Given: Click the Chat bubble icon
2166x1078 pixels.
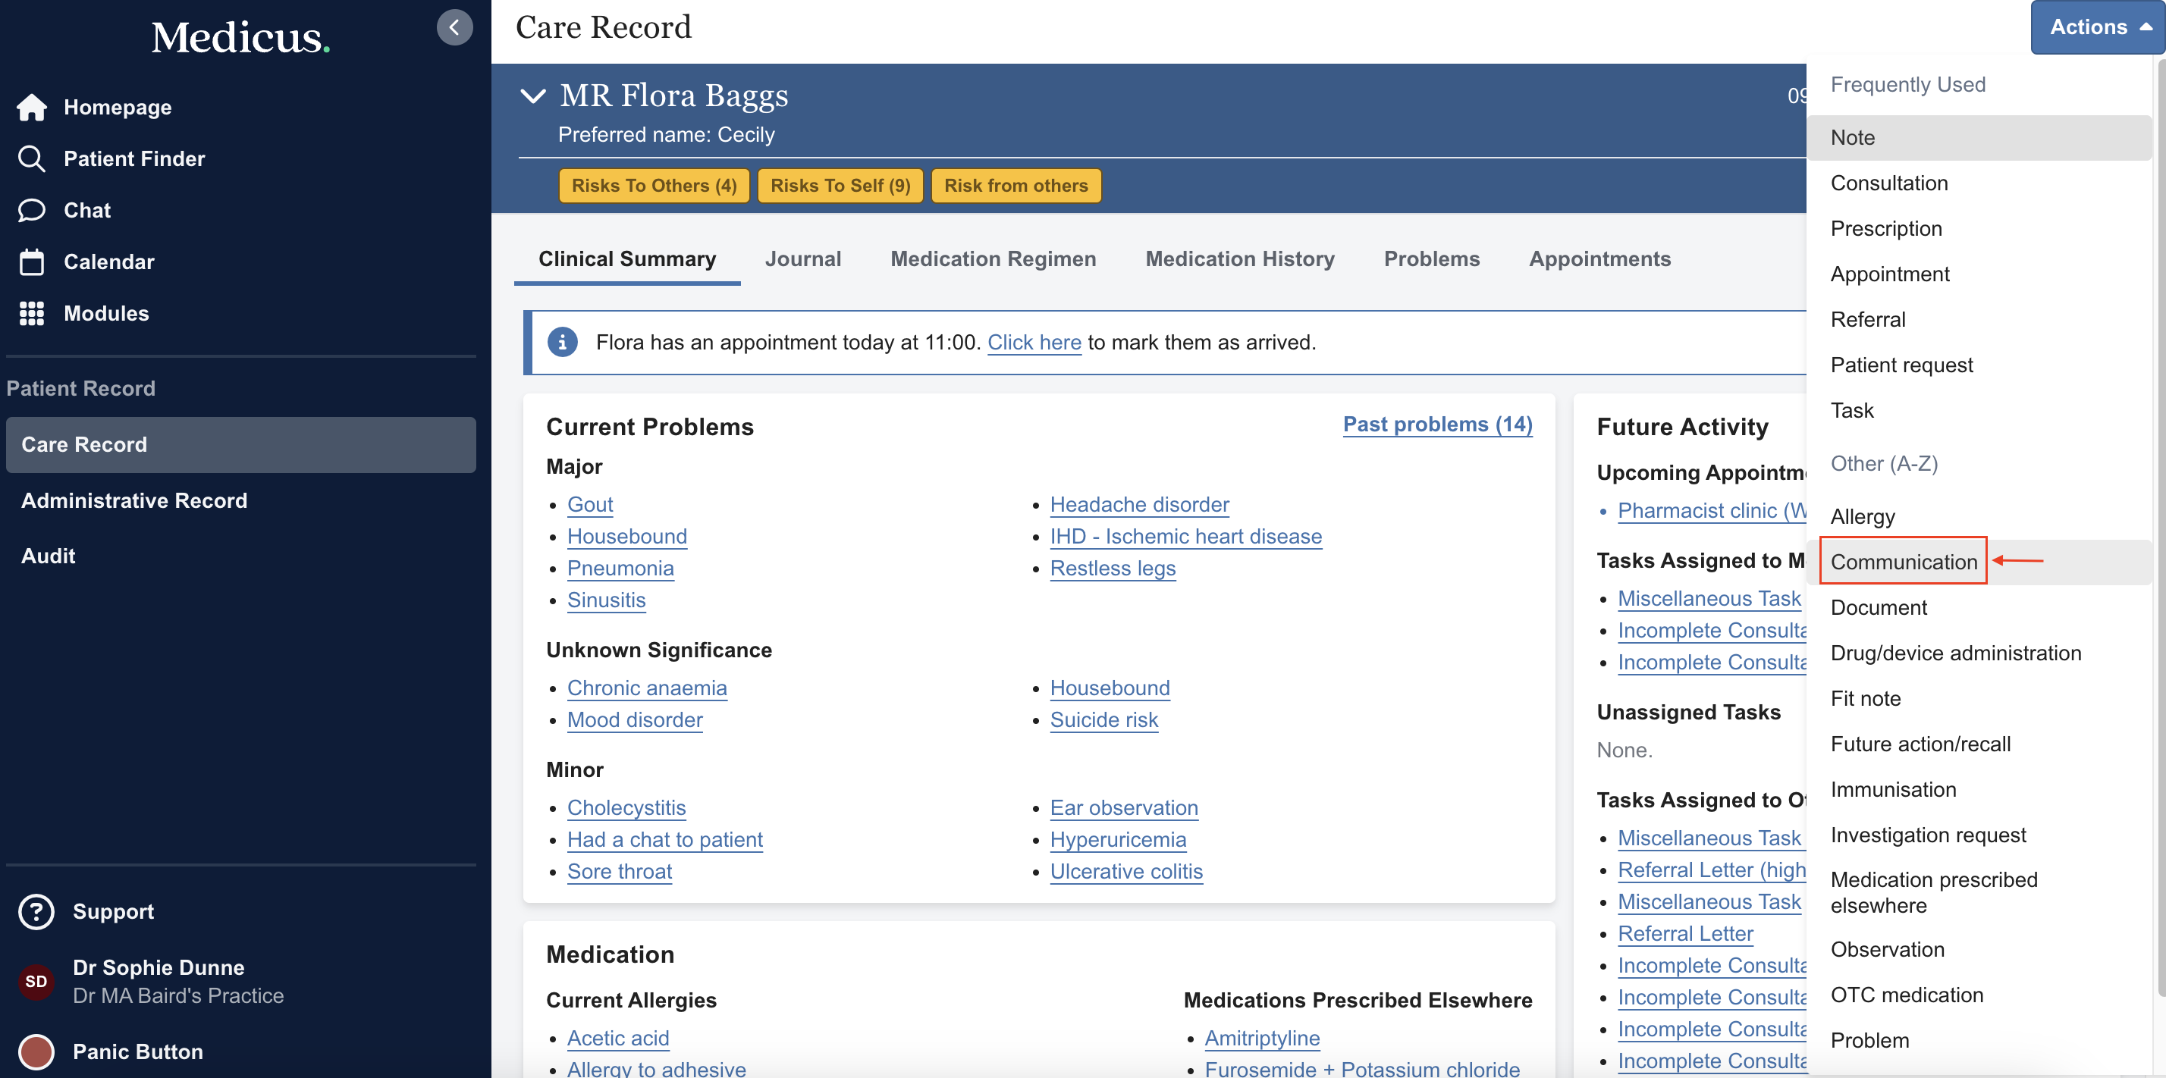Looking at the screenshot, I should tap(32, 210).
